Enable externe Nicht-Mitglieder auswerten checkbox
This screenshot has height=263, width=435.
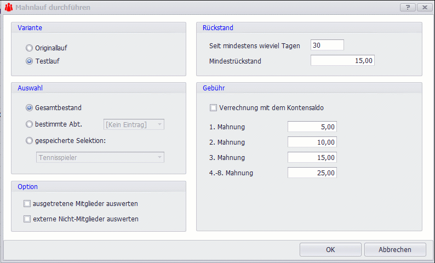pos(27,219)
